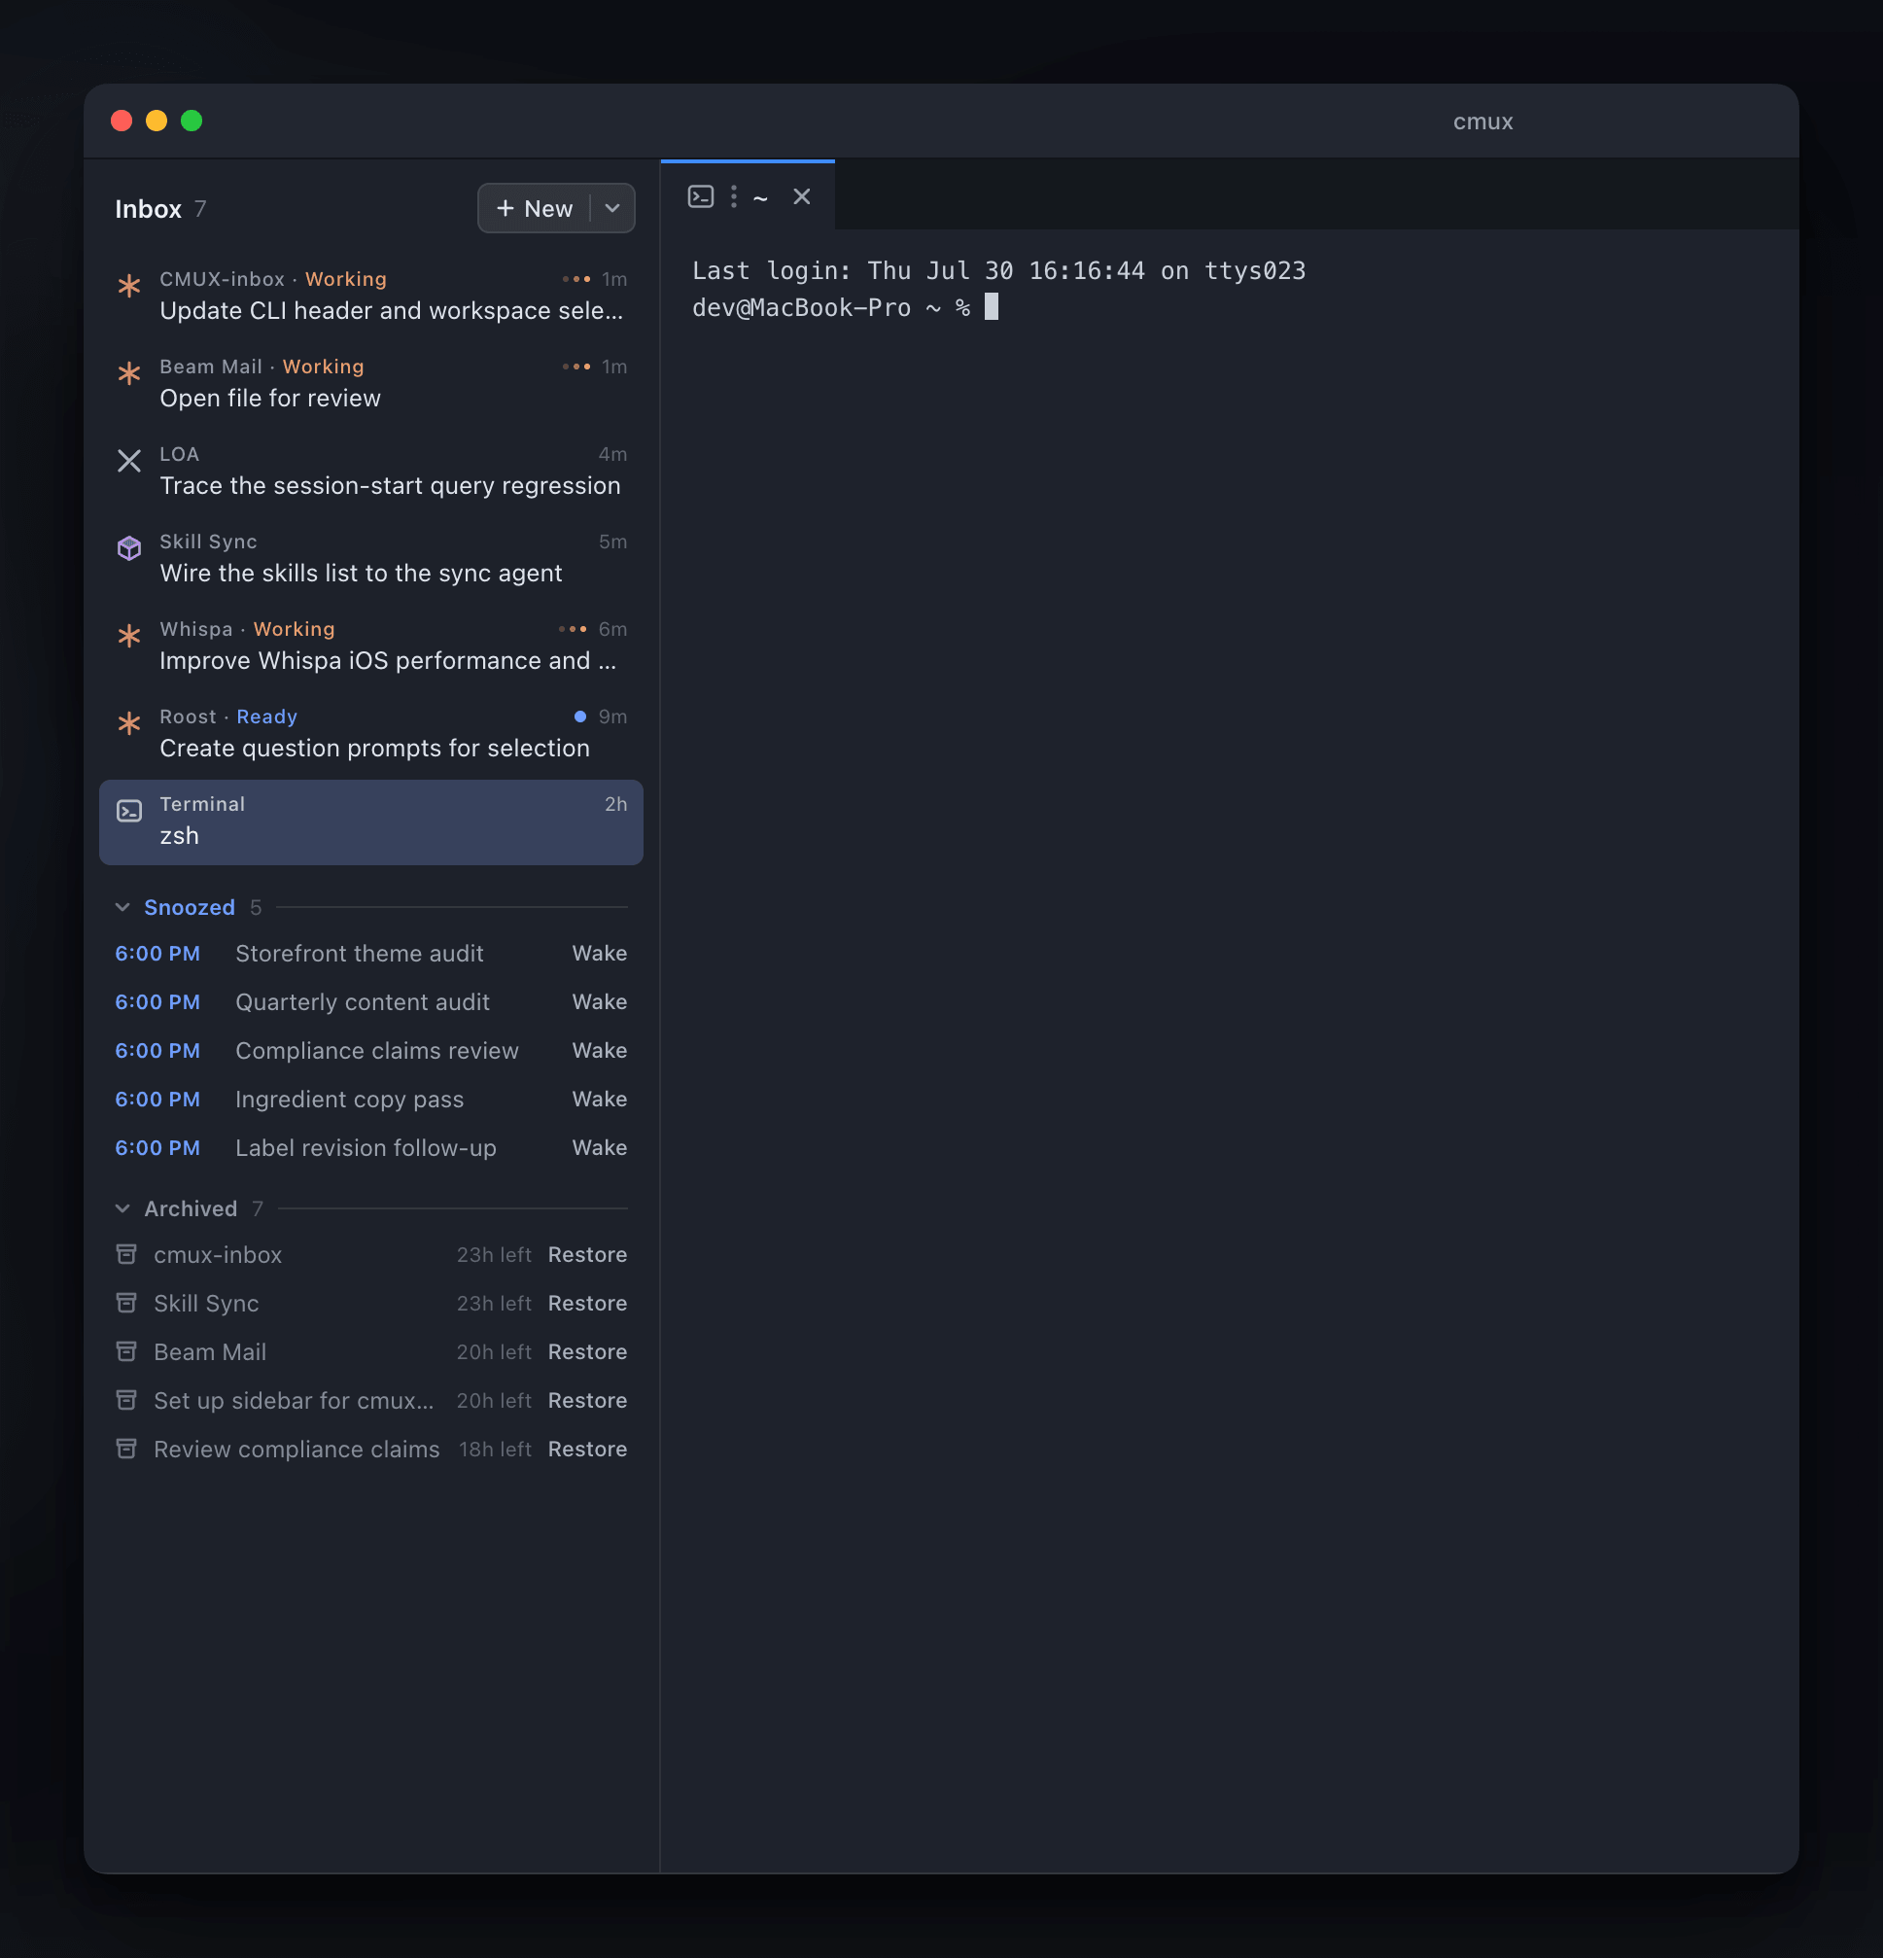Click Quarterly content audit snoozed title
Viewport: 1883px width, 1958px height.
[363, 1002]
